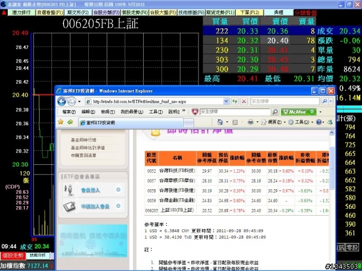Click 潛力排行 button in trading app
Image resolution: width=362 pixels, height=271 pixels.
21,12
